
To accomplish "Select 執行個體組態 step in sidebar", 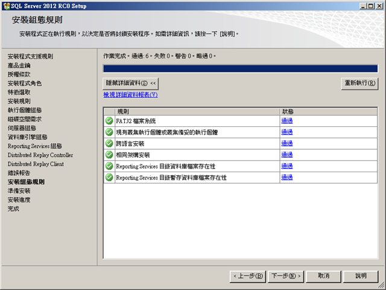I will point(25,110).
